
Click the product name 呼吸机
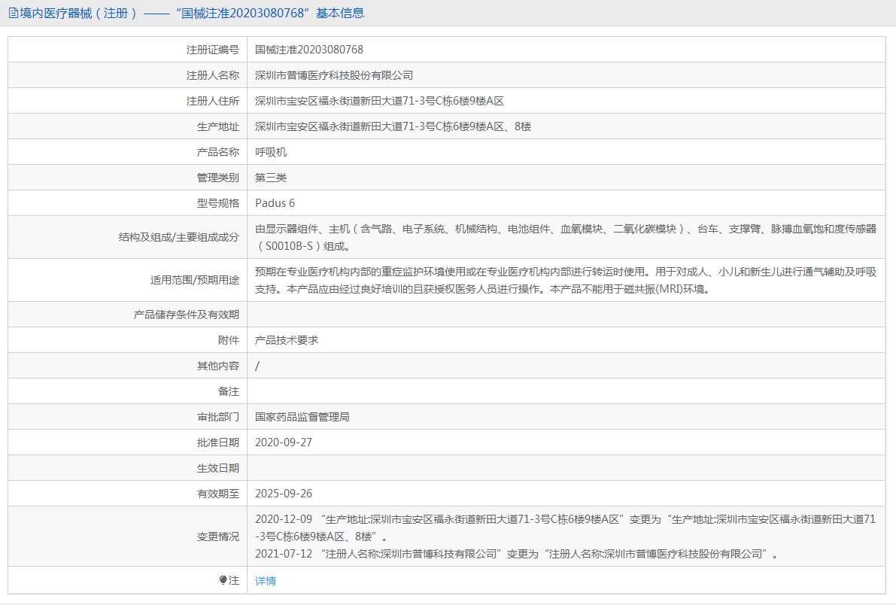pos(271,152)
